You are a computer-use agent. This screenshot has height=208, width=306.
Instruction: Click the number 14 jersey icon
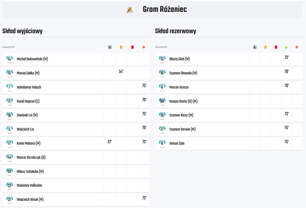[x=9, y=59]
